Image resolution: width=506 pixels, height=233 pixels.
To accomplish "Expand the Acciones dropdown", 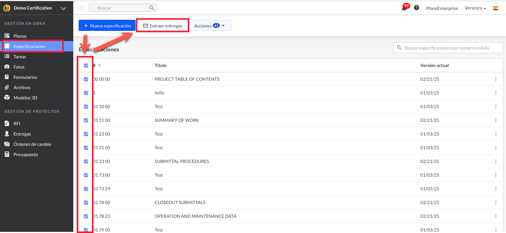I will point(210,26).
